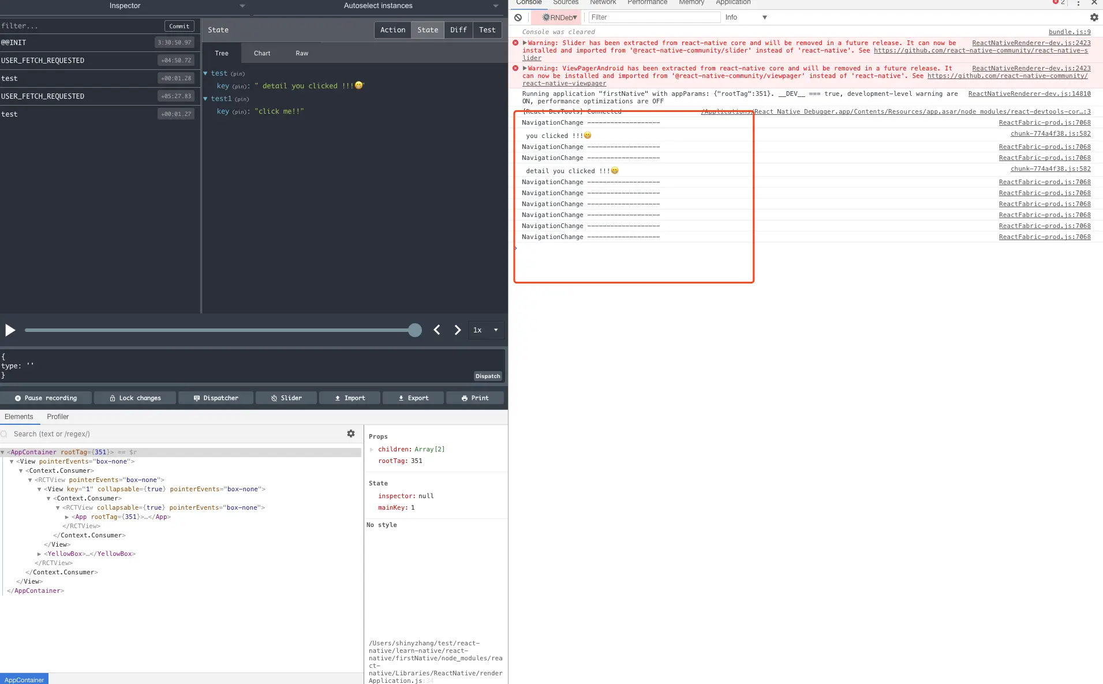This screenshot has height=684, width=1103.
Task: Select first USER_FETCH_REQUESTED action
Action: [x=100, y=61]
